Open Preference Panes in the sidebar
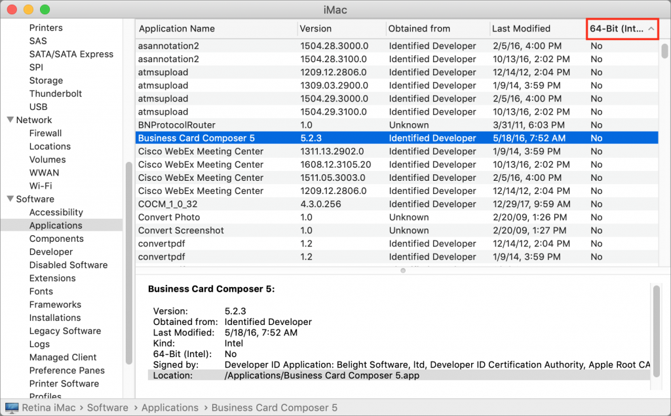The image size is (671, 416). [x=67, y=371]
